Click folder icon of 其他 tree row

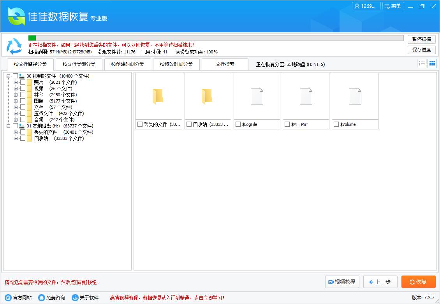point(30,95)
